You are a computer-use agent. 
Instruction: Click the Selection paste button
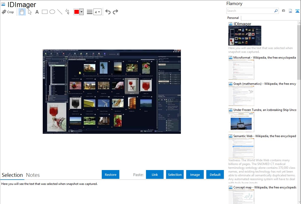(x=175, y=175)
